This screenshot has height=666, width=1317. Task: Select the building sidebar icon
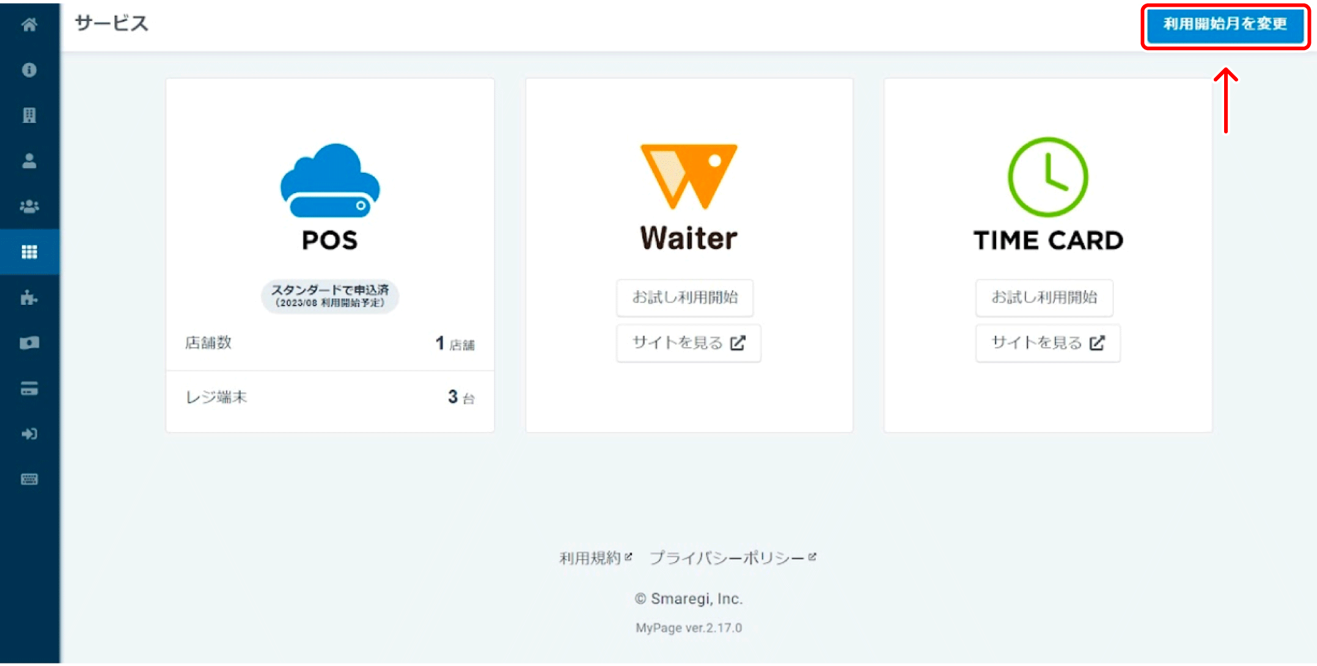(29, 115)
